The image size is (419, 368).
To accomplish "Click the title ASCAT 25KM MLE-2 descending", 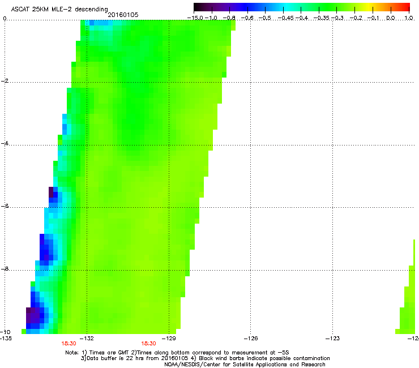I will click(x=59, y=9).
